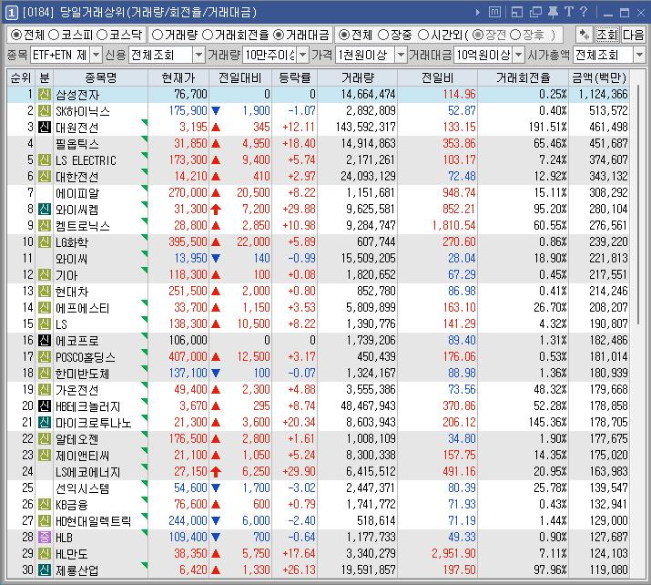Pin the window with the pushpin icon
The width and height of the screenshot is (651, 585).
coord(553,12)
